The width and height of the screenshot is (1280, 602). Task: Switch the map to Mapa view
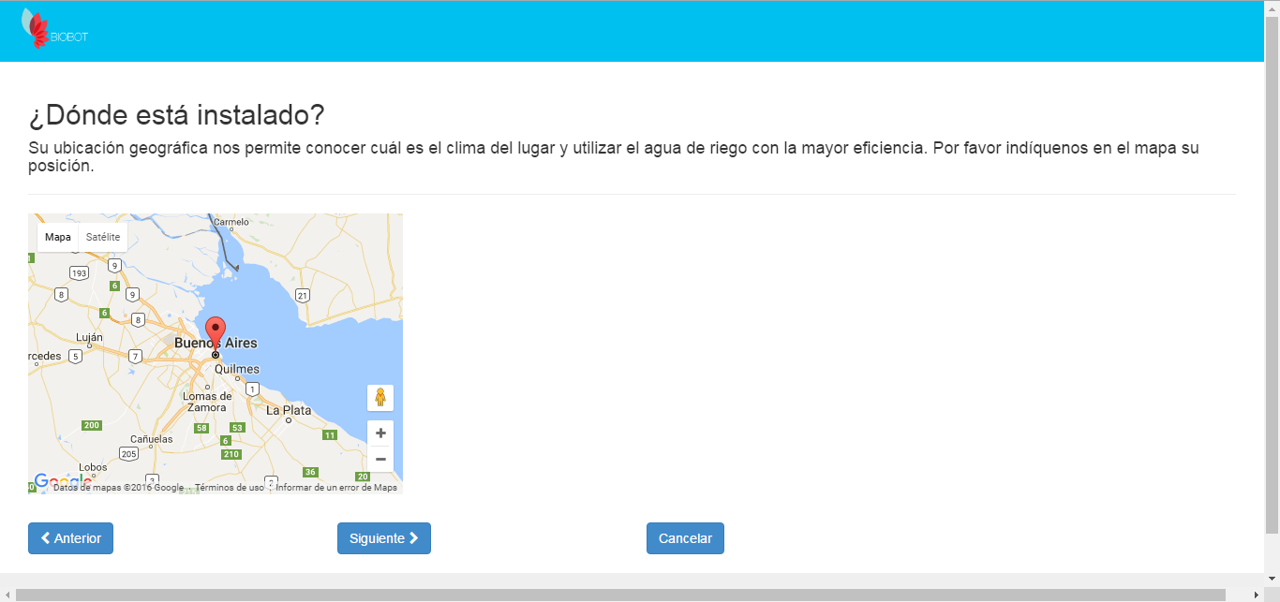58,237
